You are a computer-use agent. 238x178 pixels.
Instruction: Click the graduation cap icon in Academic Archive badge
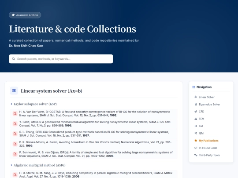(x=13, y=15)
